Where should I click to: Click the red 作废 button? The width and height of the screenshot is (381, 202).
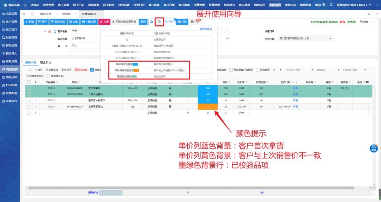tap(104, 22)
